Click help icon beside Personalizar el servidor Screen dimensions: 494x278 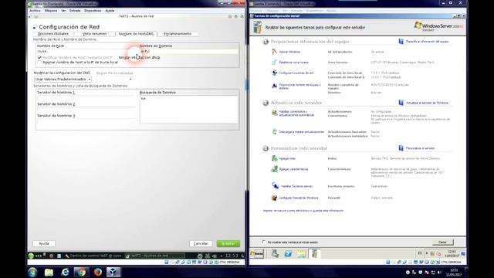pyautogui.click(x=401, y=147)
